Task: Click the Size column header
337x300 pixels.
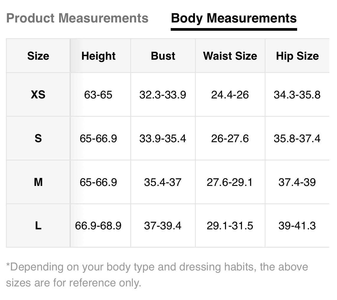Action: [38, 56]
